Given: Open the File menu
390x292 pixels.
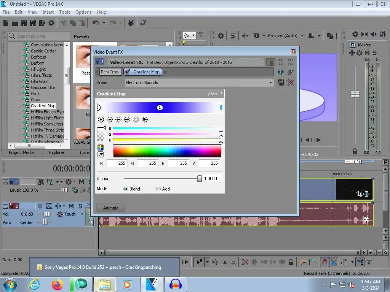Looking at the screenshot, I should 6,12.
